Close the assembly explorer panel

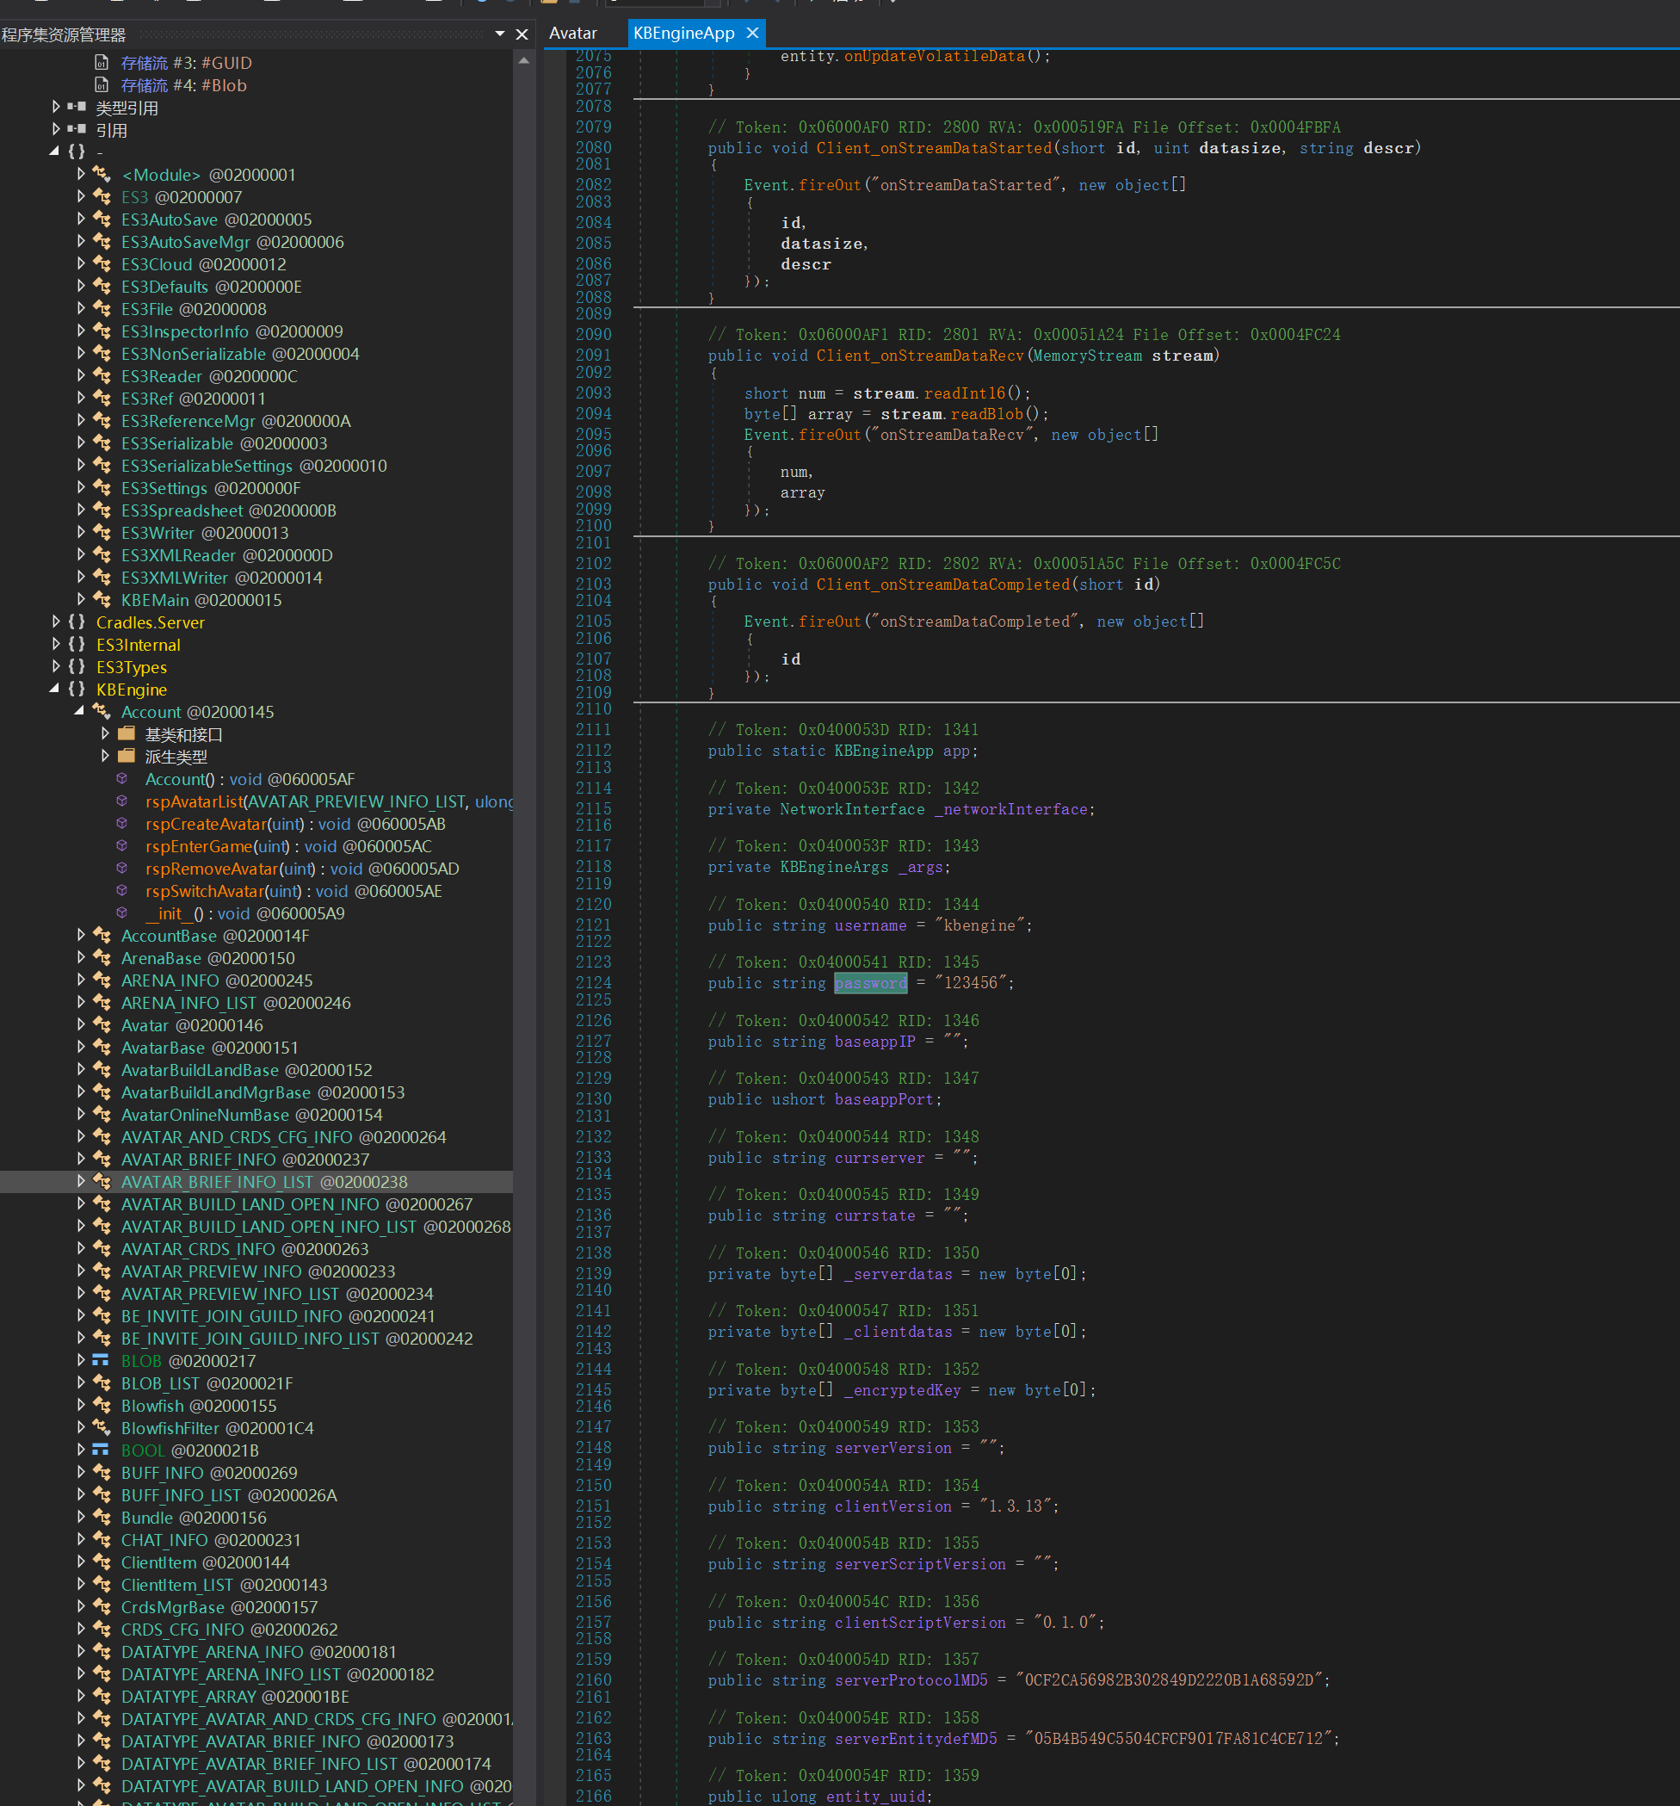(x=522, y=34)
